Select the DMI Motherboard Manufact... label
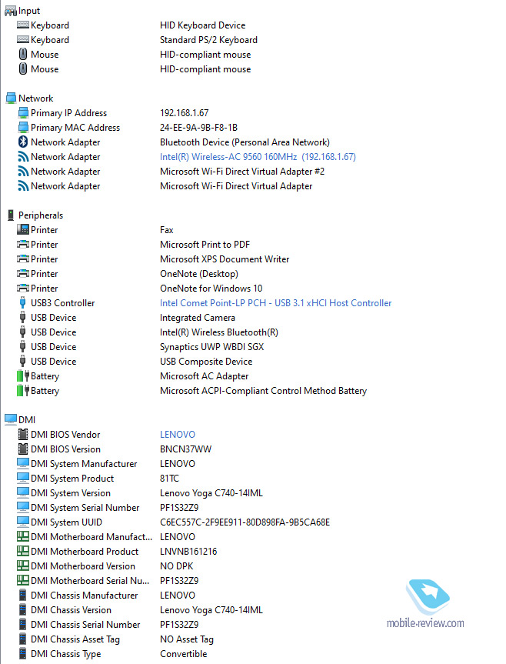506x664 pixels. [x=91, y=537]
